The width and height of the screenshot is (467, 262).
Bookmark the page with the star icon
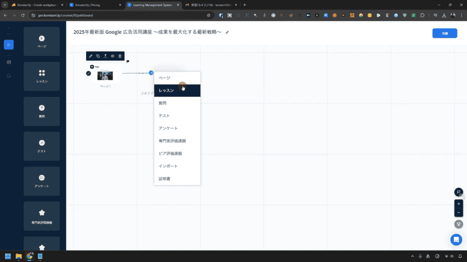click(x=208, y=15)
